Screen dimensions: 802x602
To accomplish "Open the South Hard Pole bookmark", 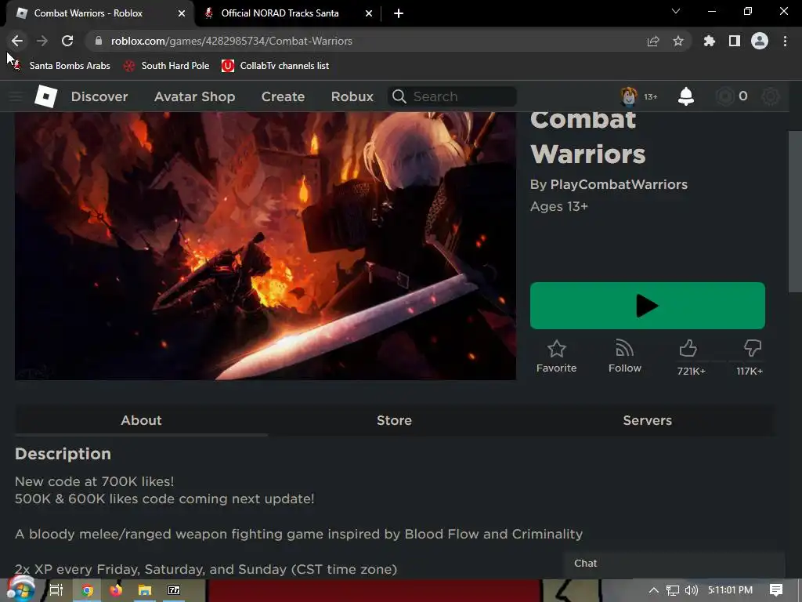I will pos(167,66).
